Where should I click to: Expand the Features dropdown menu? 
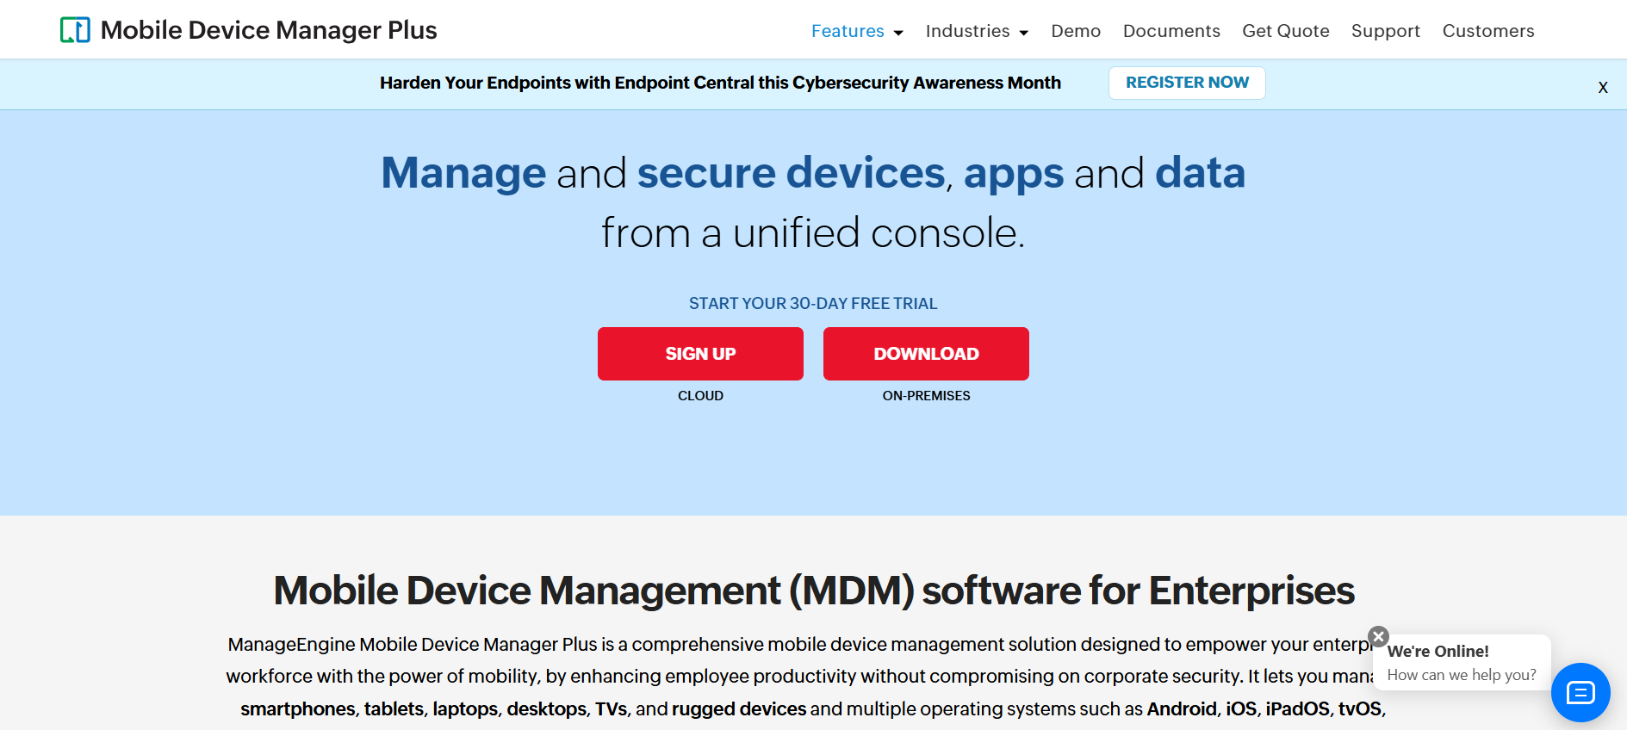[x=857, y=31]
